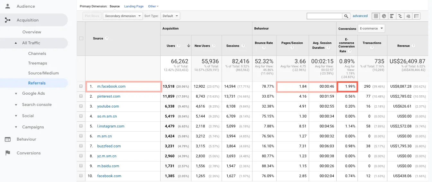Tick the checkbox for so.m.sm.cn row

(x=81, y=116)
